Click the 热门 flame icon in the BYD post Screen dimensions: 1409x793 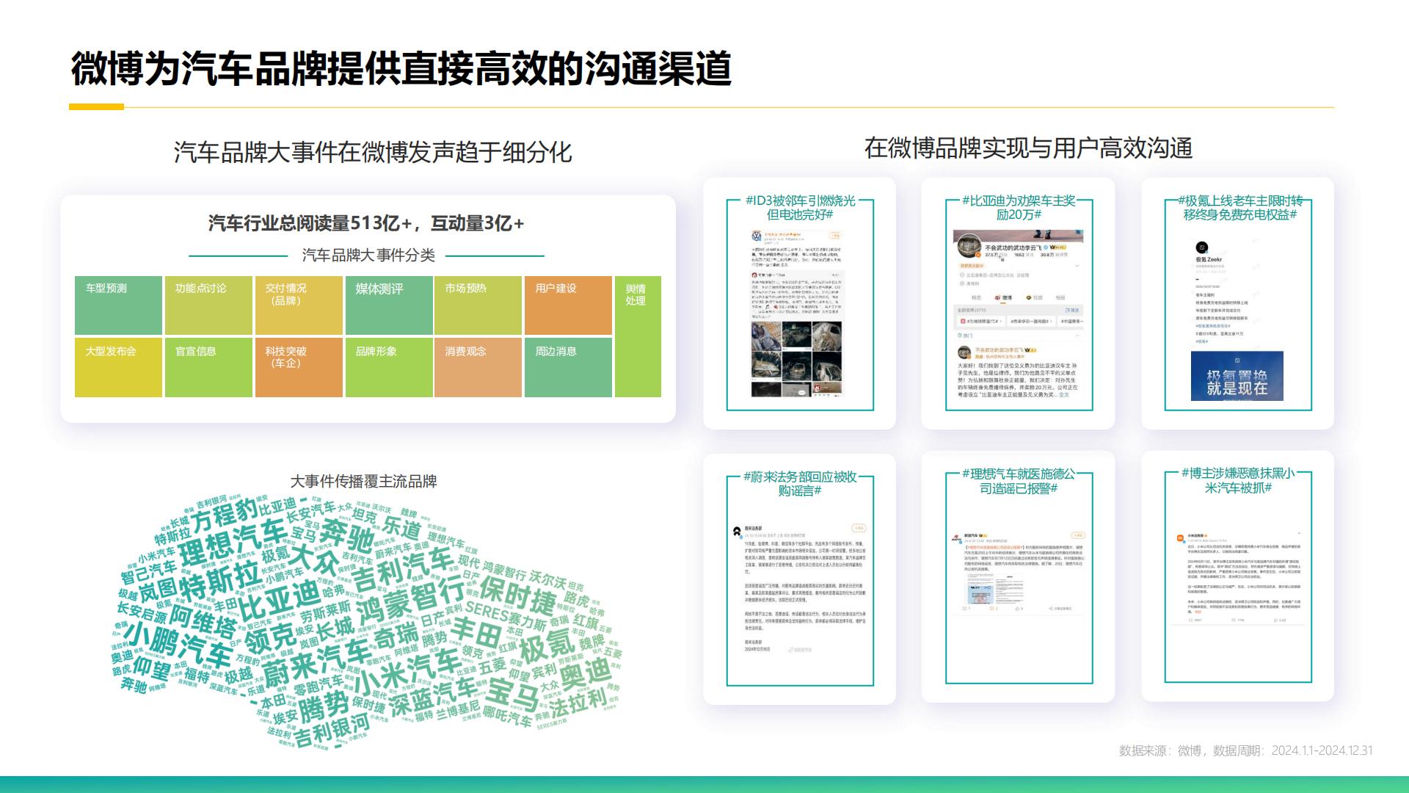coord(959,334)
